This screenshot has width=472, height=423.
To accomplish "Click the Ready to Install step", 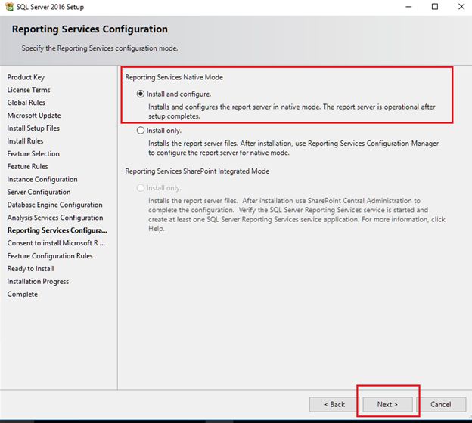I will click(x=30, y=269).
